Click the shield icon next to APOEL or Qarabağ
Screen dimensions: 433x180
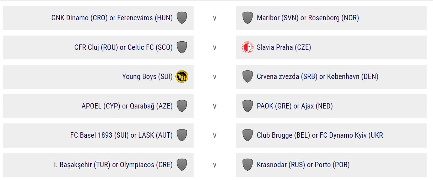point(182,106)
